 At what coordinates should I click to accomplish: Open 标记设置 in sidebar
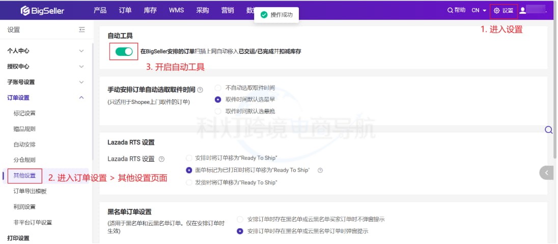[24, 113]
